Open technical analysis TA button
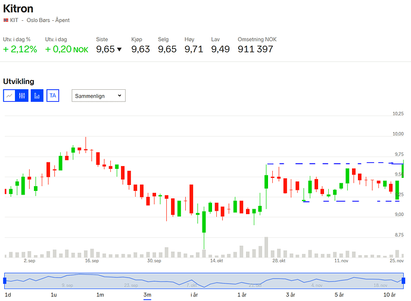The image size is (411, 301). coord(52,96)
